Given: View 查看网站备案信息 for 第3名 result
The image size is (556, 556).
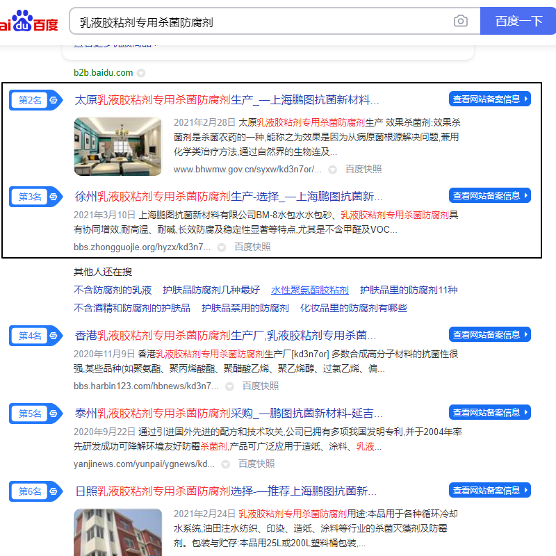Looking at the screenshot, I should (490, 195).
